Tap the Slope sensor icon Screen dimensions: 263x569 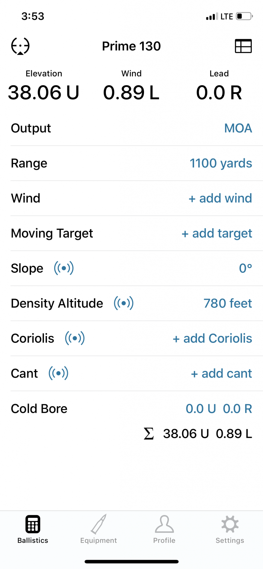click(x=64, y=268)
